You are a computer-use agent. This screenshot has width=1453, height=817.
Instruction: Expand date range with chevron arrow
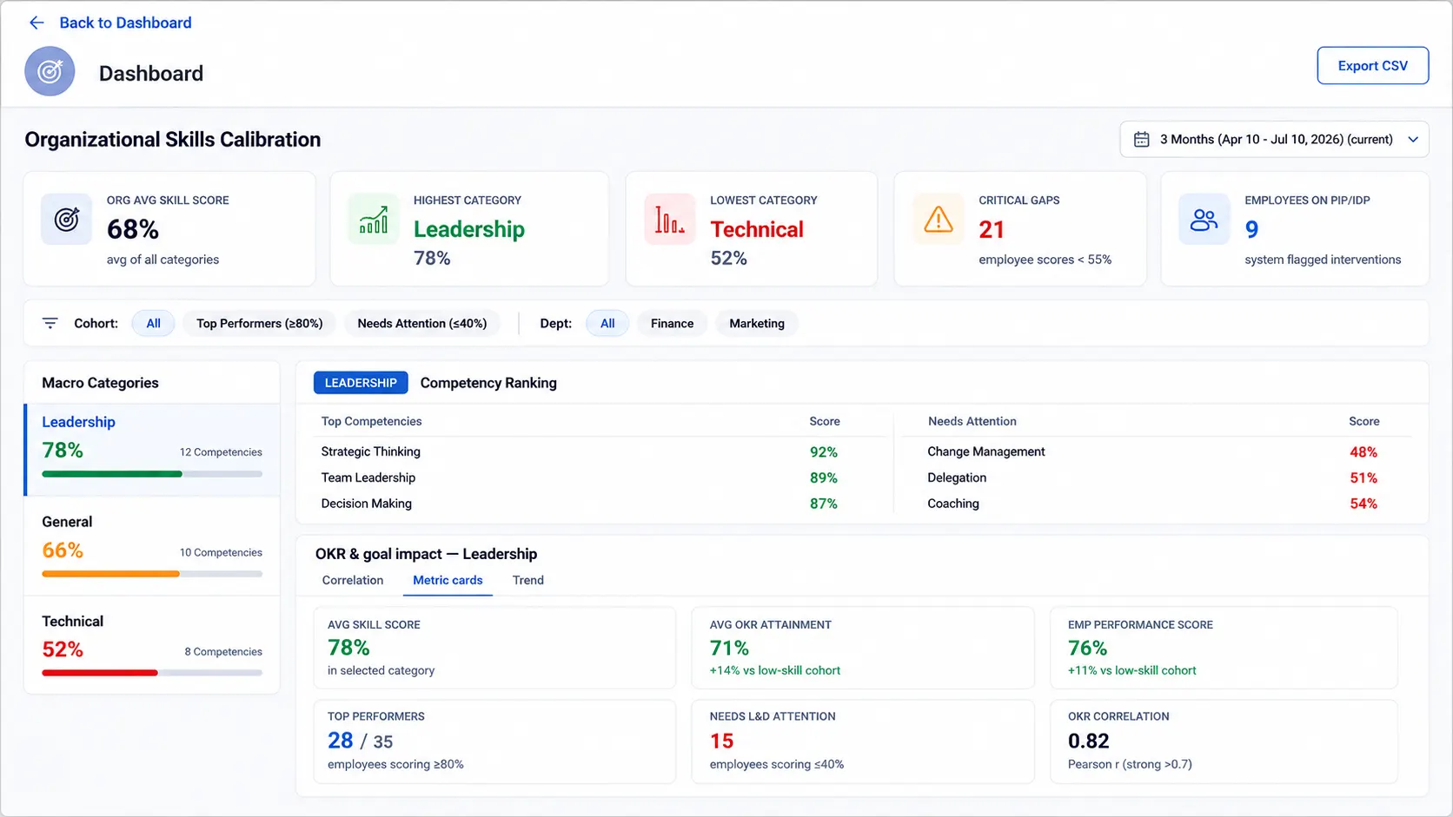tap(1413, 139)
